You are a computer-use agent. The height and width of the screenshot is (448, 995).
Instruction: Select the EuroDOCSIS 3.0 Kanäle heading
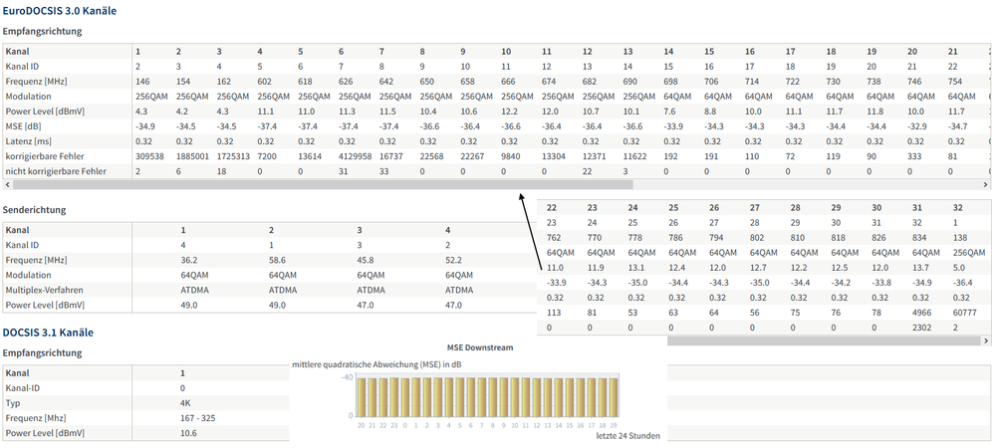(x=60, y=11)
